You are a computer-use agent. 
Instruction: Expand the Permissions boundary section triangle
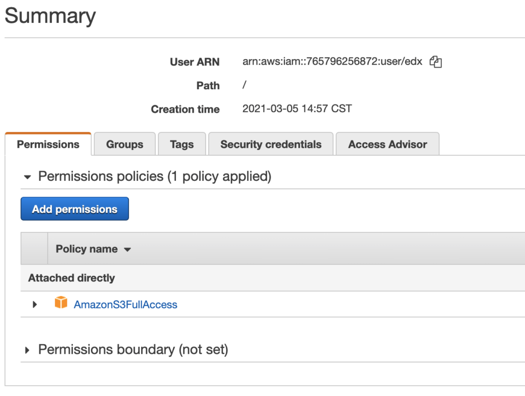[28, 350]
